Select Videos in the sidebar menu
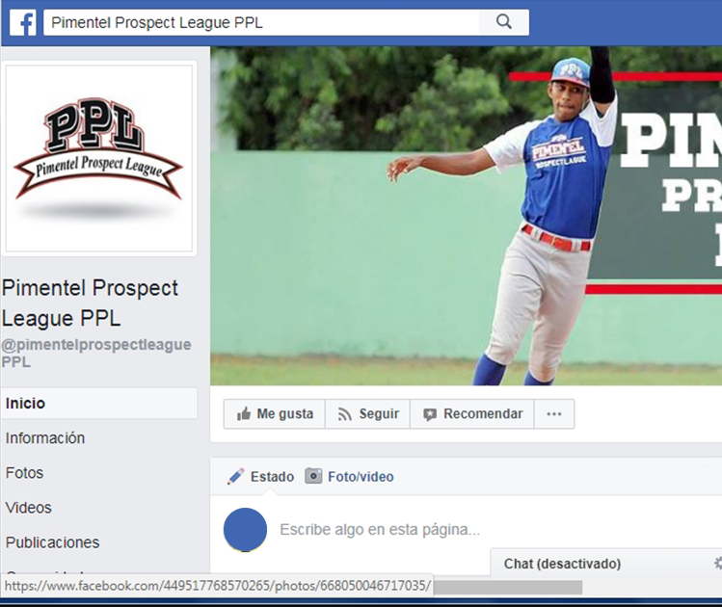 click(29, 508)
